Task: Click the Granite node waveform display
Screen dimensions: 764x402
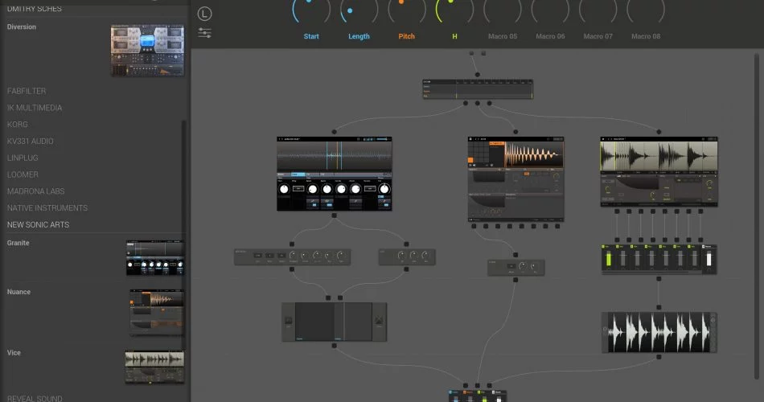Action: (335, 156)
